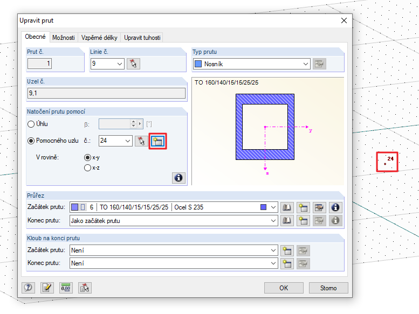Open Typ prutu Nosník dropdown

(x=305, y=64)
